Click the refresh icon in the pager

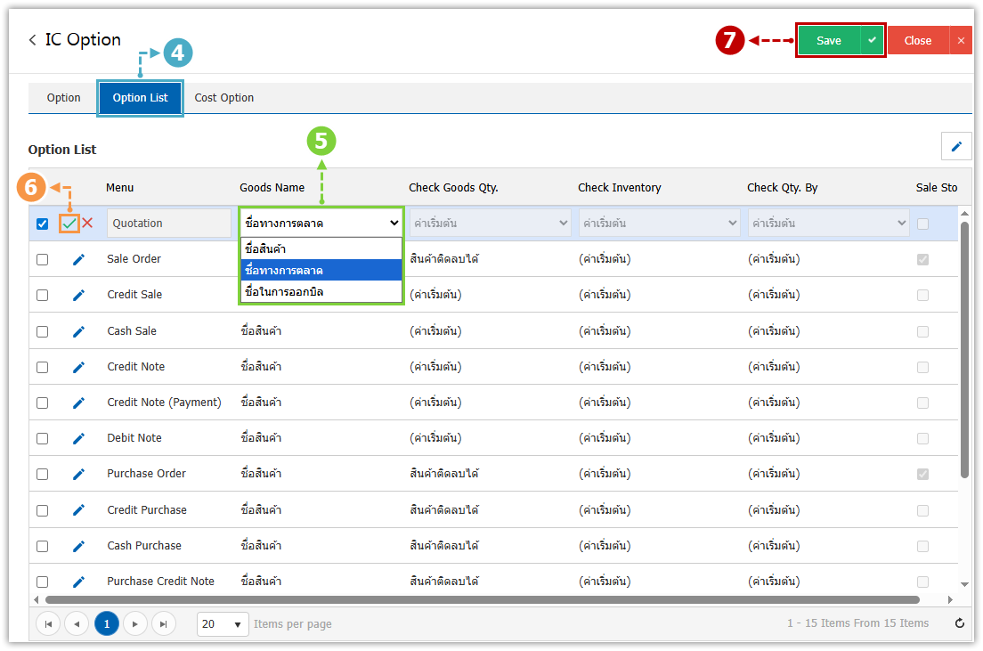point(959,623)
